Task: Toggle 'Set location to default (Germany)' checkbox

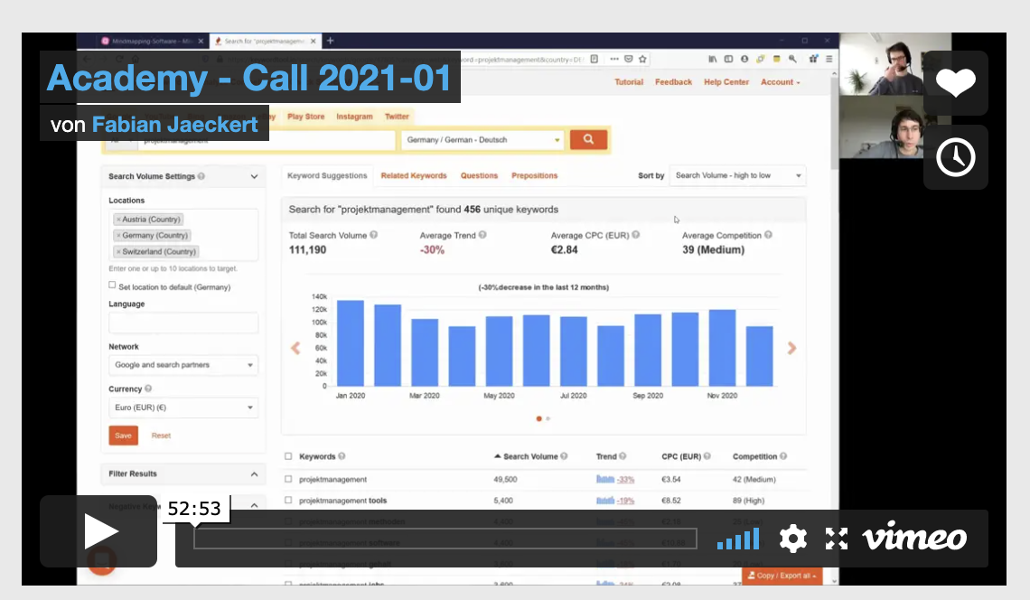Action: pos(112,286)
